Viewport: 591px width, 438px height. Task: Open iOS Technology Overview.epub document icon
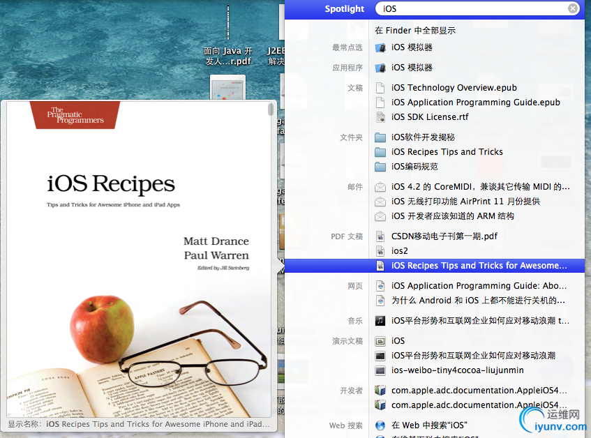point(380,88)
